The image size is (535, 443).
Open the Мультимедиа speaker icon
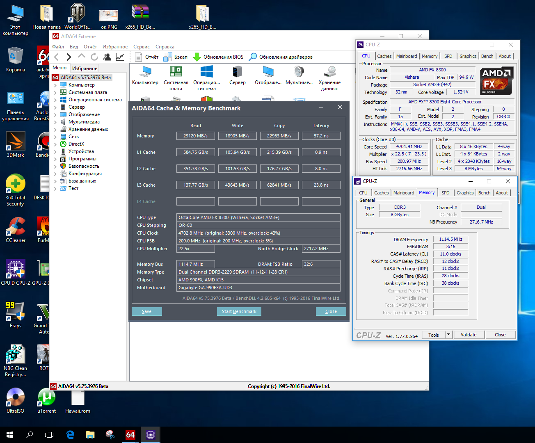click(x=299, y=72)
